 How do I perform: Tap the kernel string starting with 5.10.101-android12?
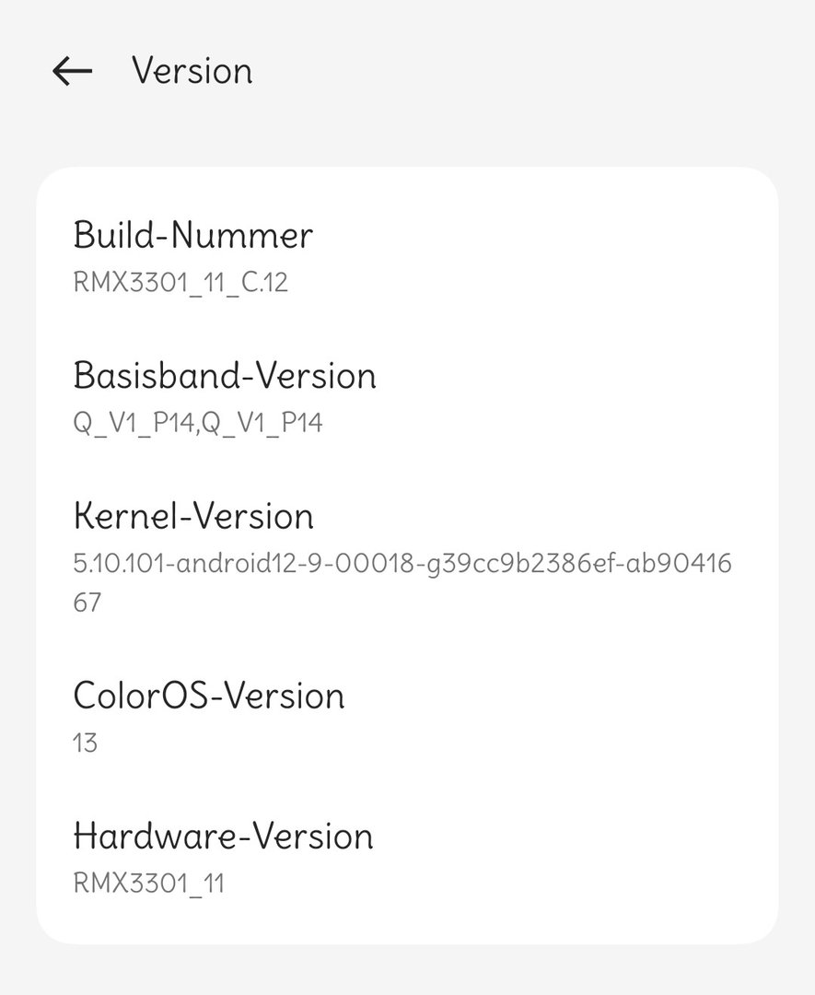coord(402,563)
